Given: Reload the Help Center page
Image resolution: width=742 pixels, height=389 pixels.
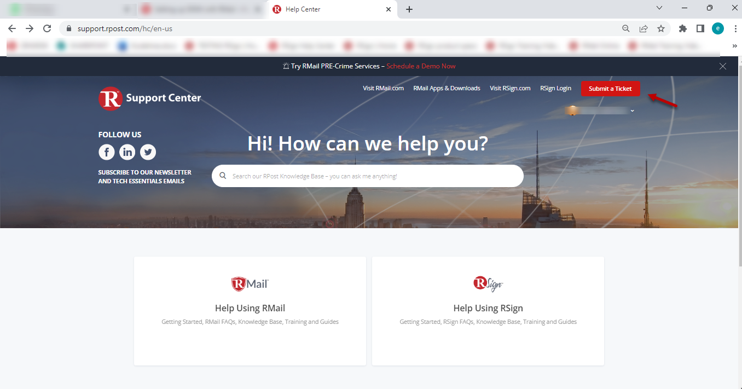Looking at the screenshot, I should [47, 28].
